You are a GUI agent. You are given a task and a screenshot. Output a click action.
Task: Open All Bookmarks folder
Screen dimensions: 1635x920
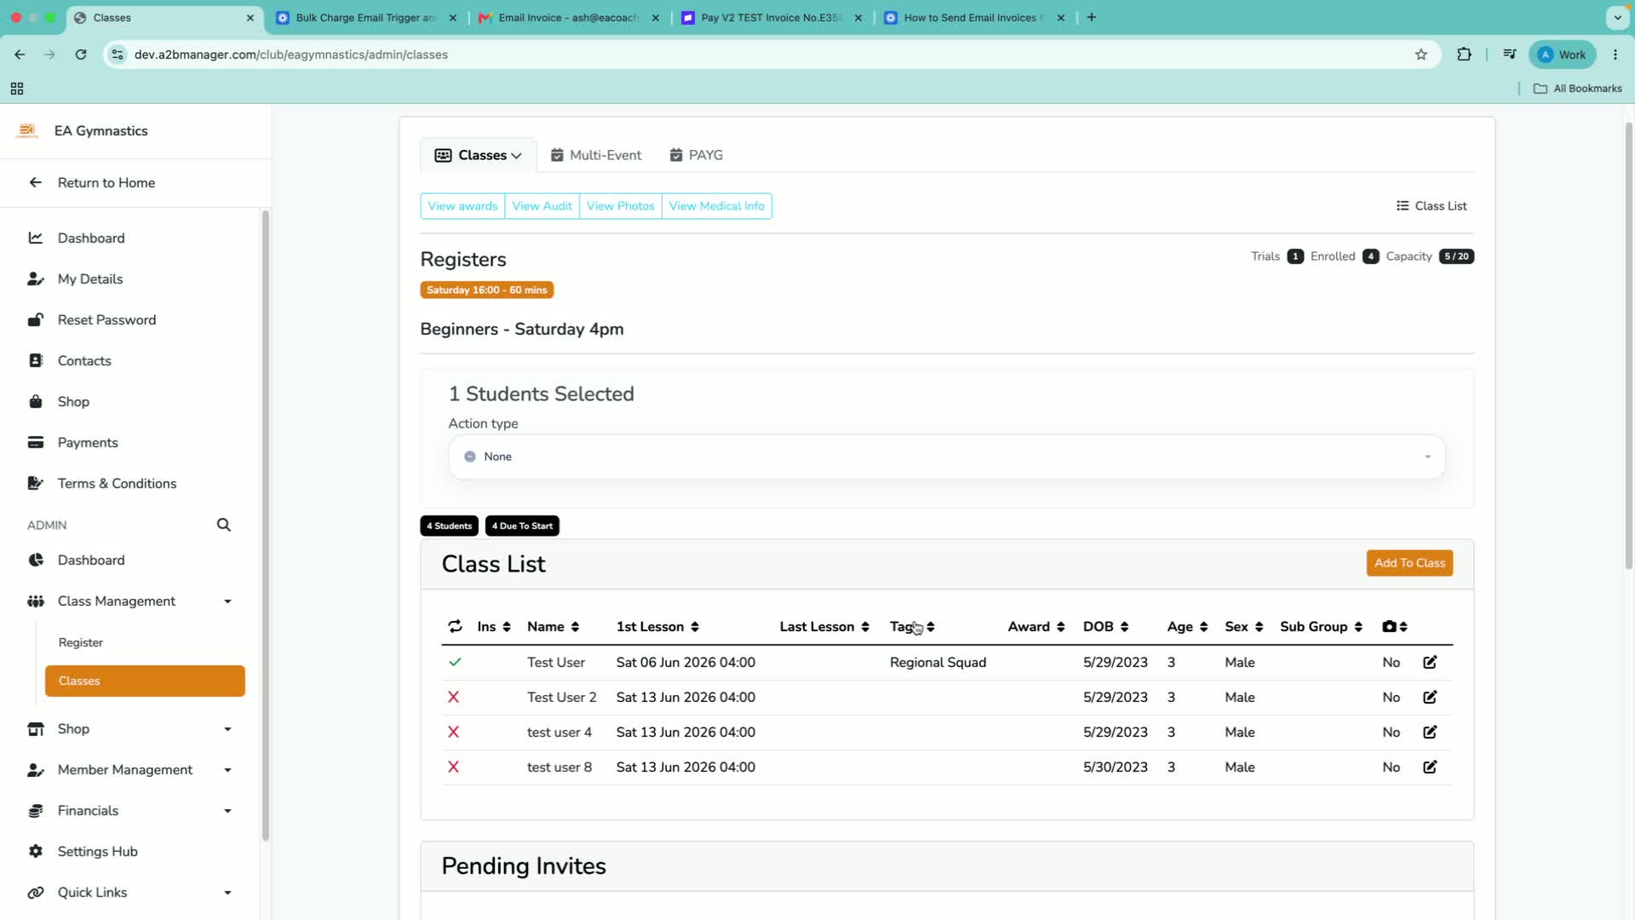[1578, 89]
